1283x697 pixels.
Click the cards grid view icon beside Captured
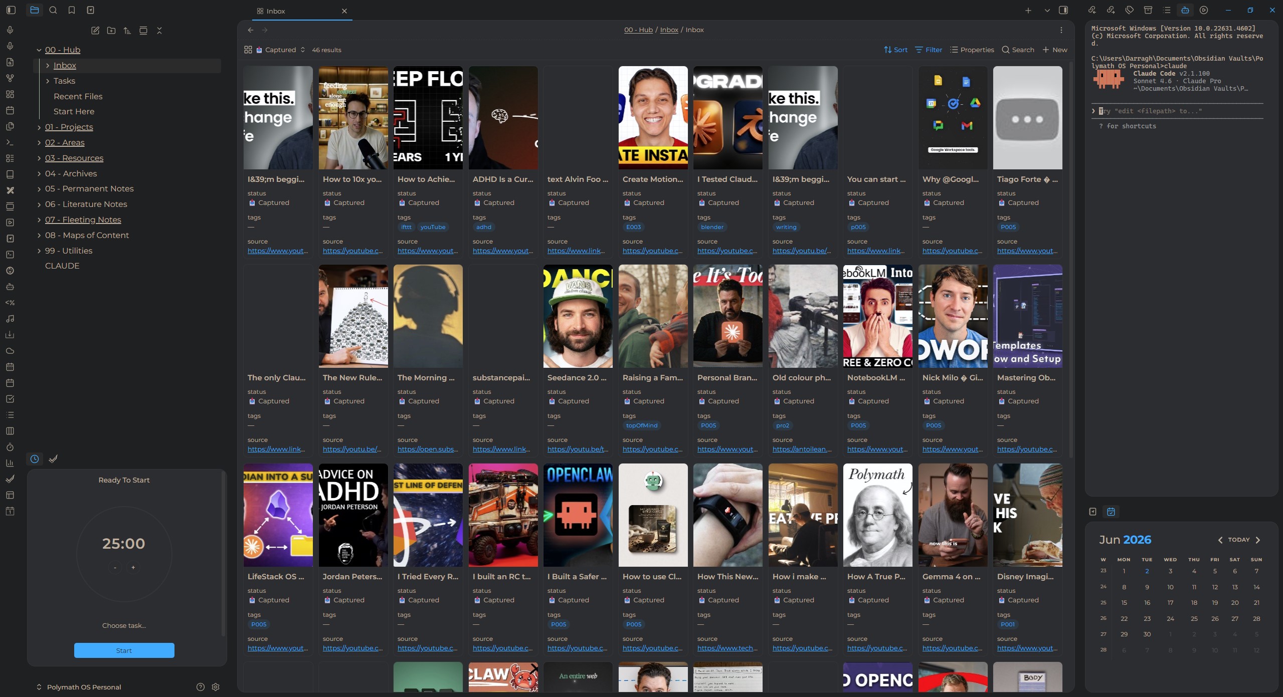[248, 50]
